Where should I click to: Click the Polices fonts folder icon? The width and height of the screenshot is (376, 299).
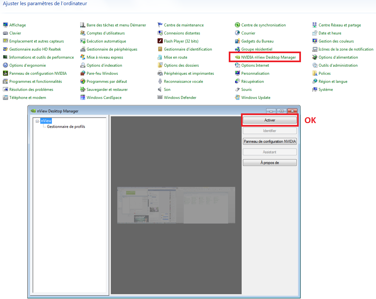[314, 73]
